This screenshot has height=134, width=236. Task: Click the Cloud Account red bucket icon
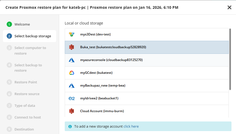71,111
